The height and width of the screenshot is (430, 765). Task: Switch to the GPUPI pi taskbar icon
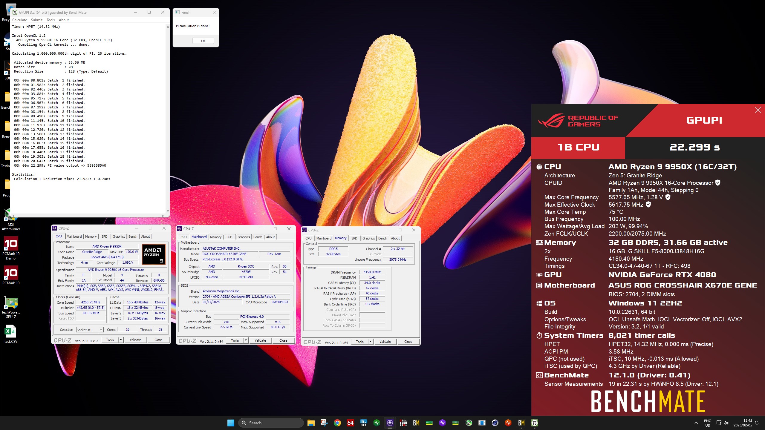[x=535, y=423]
